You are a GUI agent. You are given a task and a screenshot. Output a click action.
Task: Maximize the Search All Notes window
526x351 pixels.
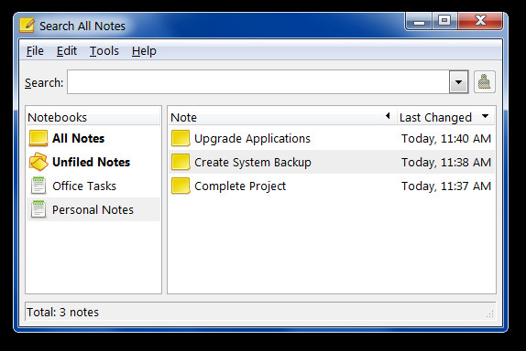click(x=444, y=21)
